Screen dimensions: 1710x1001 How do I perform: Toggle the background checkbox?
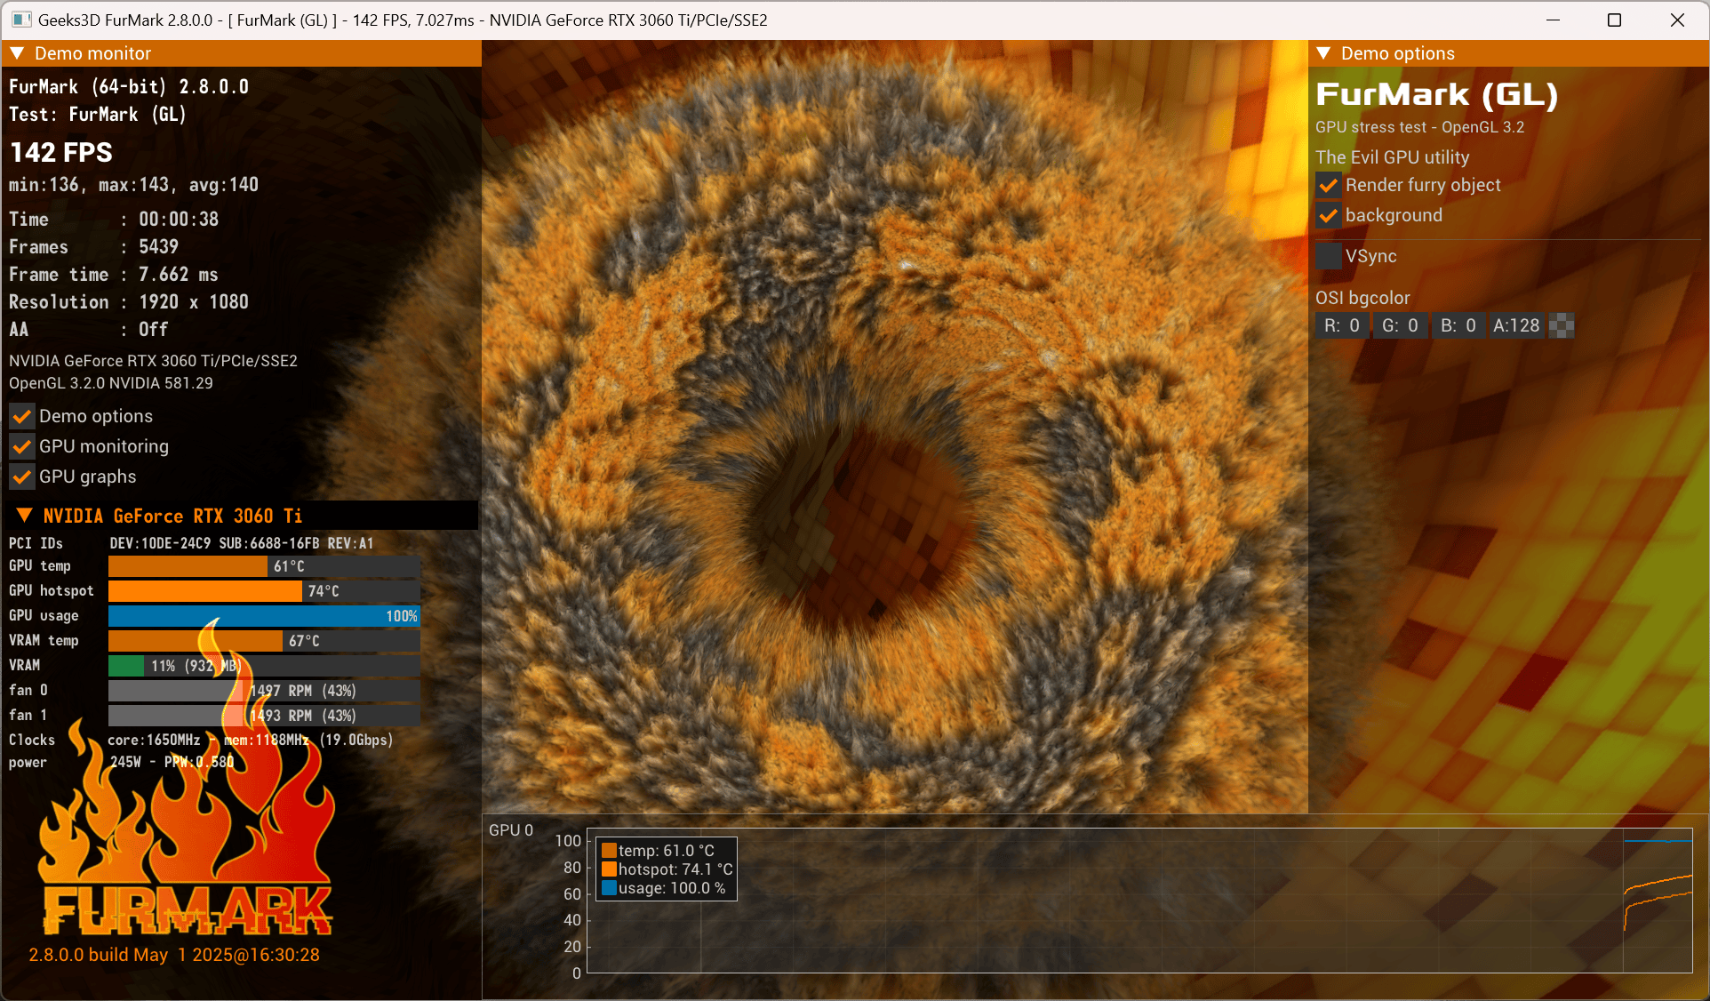click(x=1329, y=215)
